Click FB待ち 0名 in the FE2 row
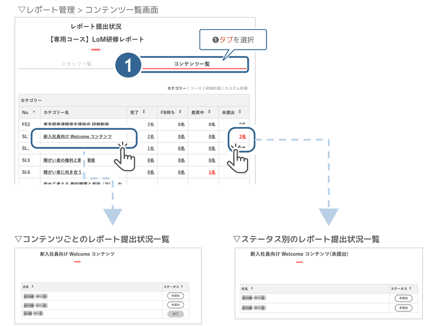Viewport: 432px width, 326px height. tap(181, 124)
